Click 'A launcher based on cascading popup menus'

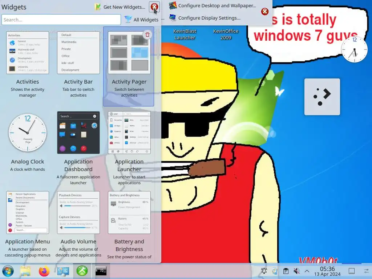point(28,252)
